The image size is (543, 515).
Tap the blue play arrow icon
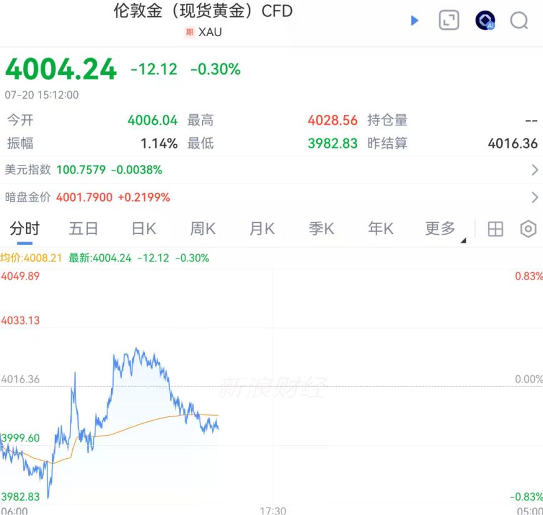point(414,21)
